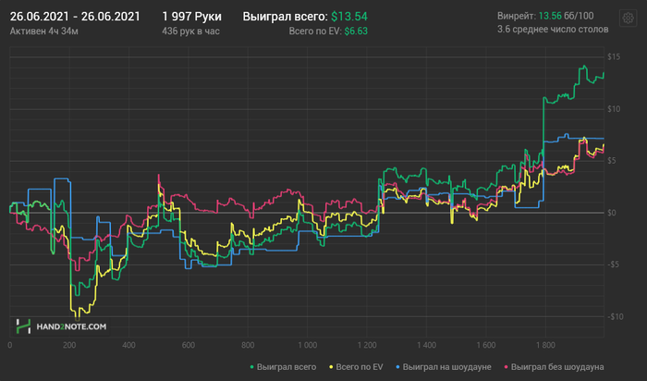Click the 1 200 x-axis label
647x381 pixels.
click(367, 346)
